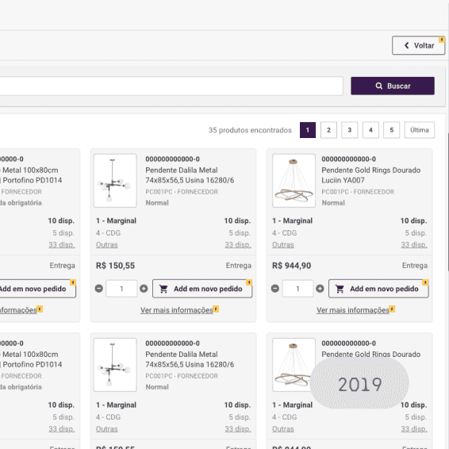
Task: Open Outras link in bottom Gold Rings card
Action: 283,429
